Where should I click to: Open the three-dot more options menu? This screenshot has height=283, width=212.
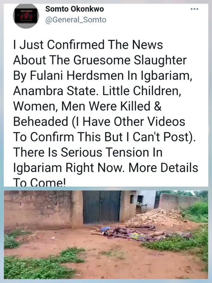coord(194,9)
